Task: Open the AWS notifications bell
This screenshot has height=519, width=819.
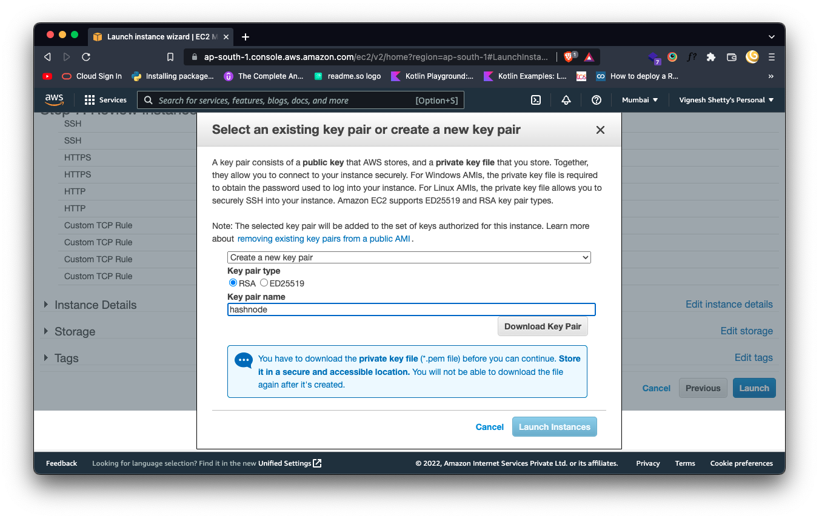Action: click(566, 100)
